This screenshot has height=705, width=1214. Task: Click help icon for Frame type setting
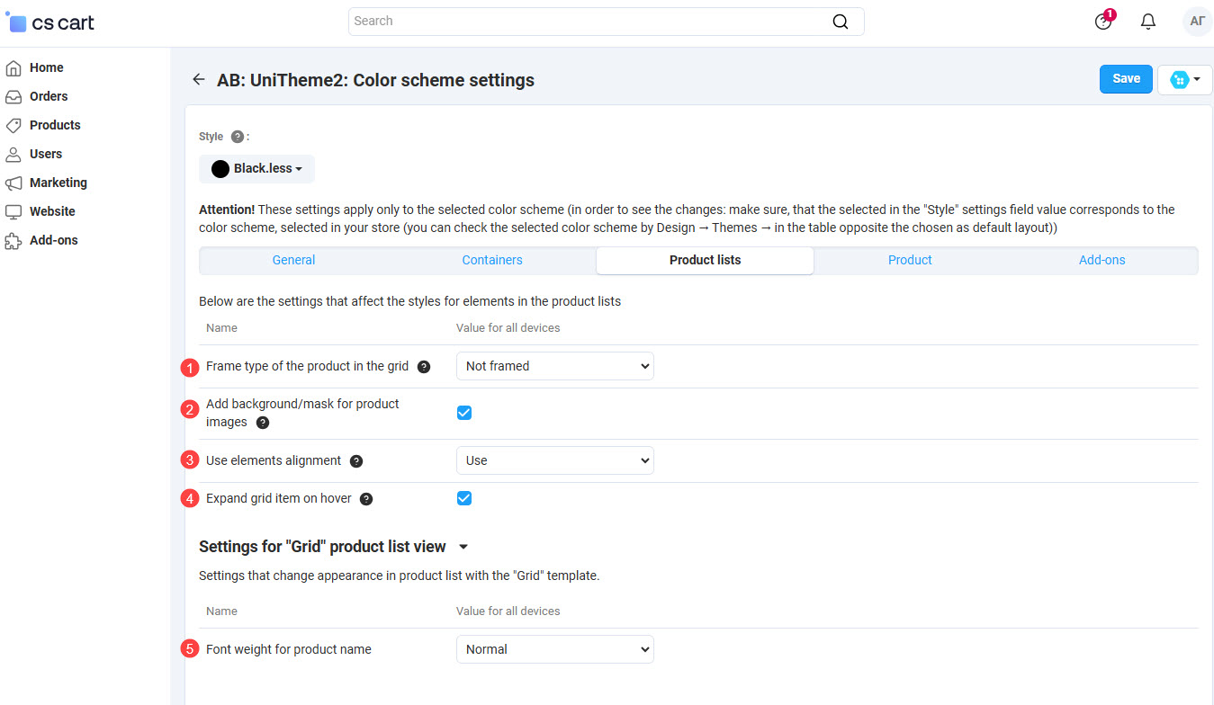424,367
